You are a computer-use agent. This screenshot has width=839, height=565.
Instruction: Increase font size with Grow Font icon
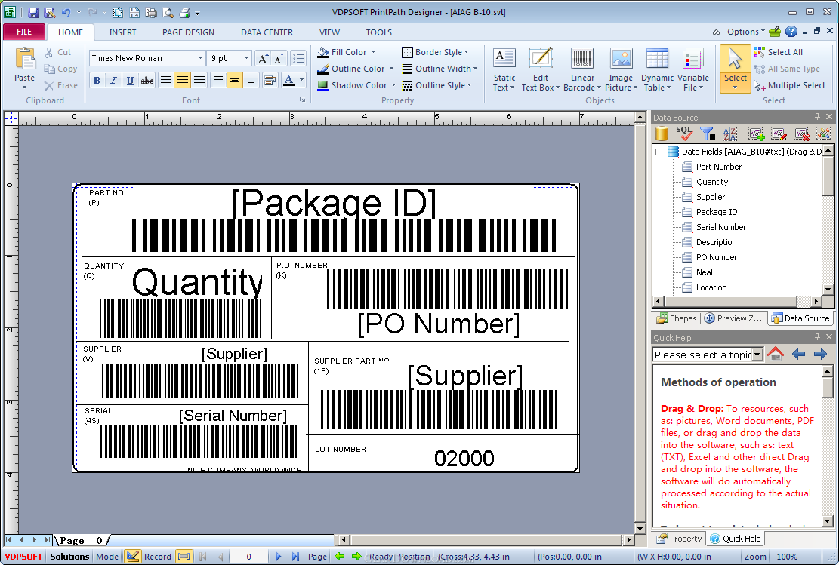(262, 58)
